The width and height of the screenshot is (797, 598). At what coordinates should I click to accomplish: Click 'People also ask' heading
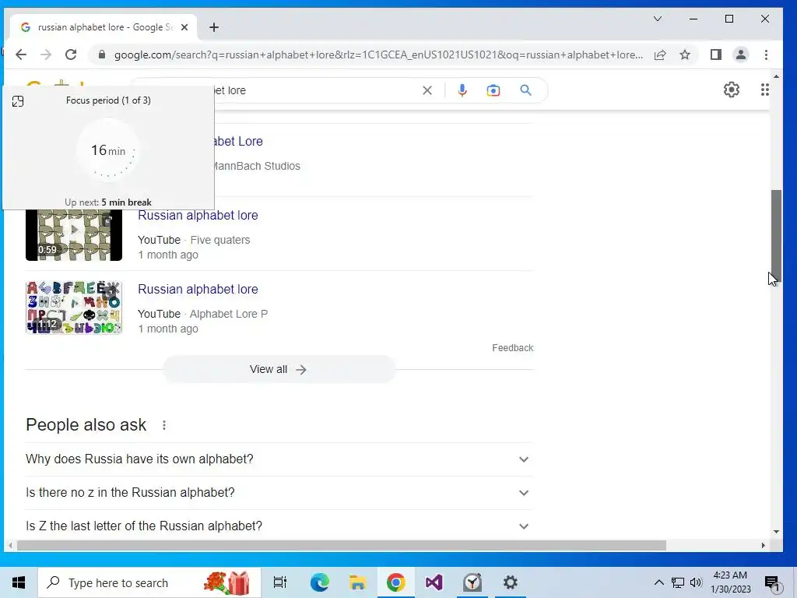tap(86, 424)
